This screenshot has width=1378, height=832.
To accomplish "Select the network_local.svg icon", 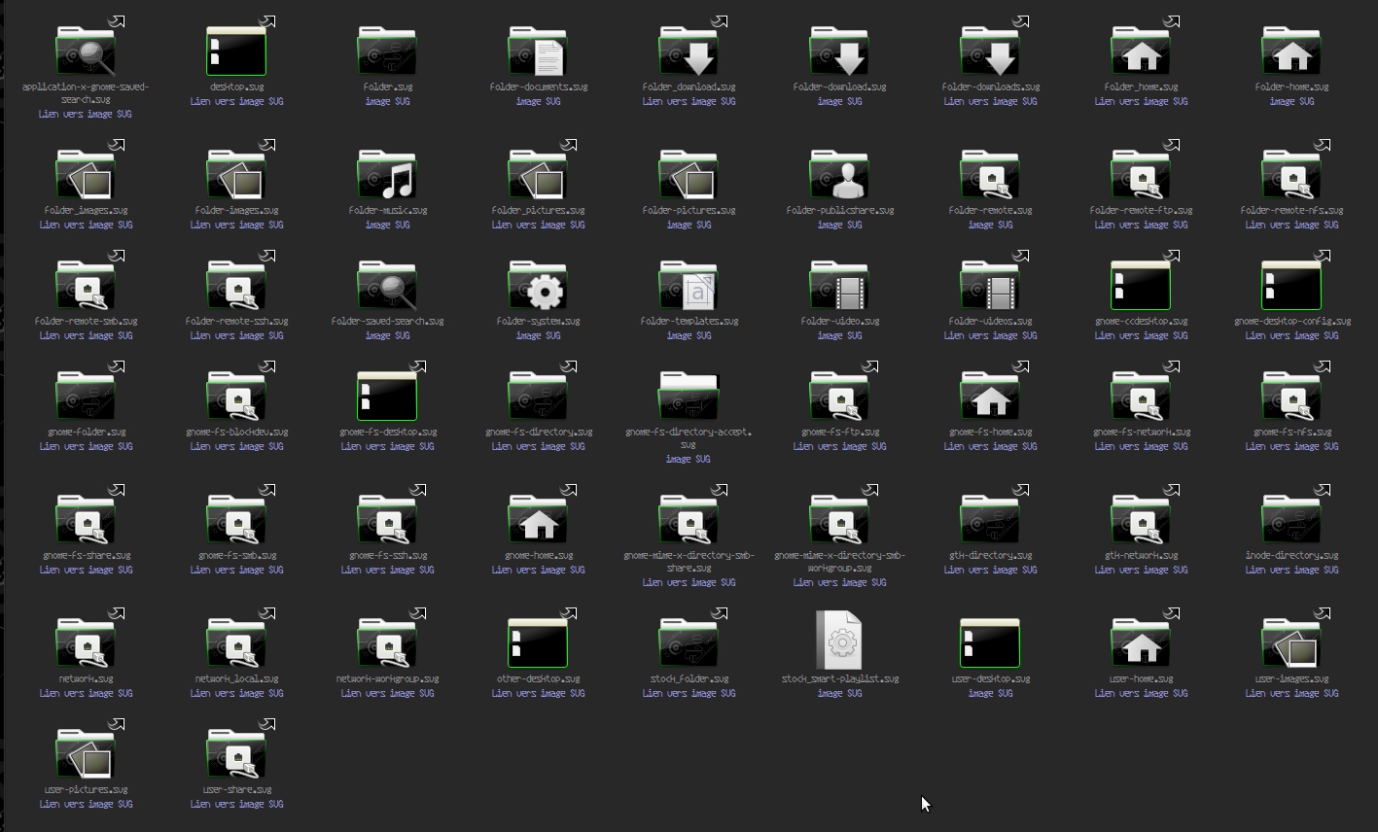I will point(236,642).
